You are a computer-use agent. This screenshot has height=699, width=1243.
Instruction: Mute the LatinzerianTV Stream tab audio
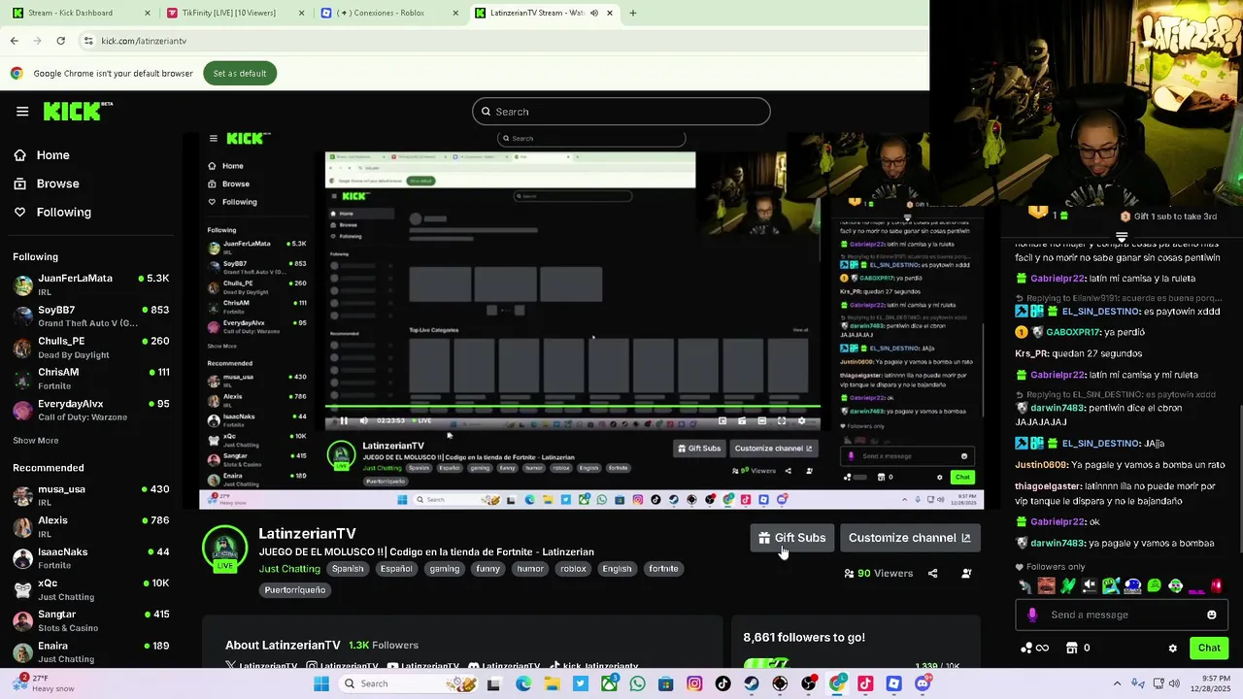(593, 13)
